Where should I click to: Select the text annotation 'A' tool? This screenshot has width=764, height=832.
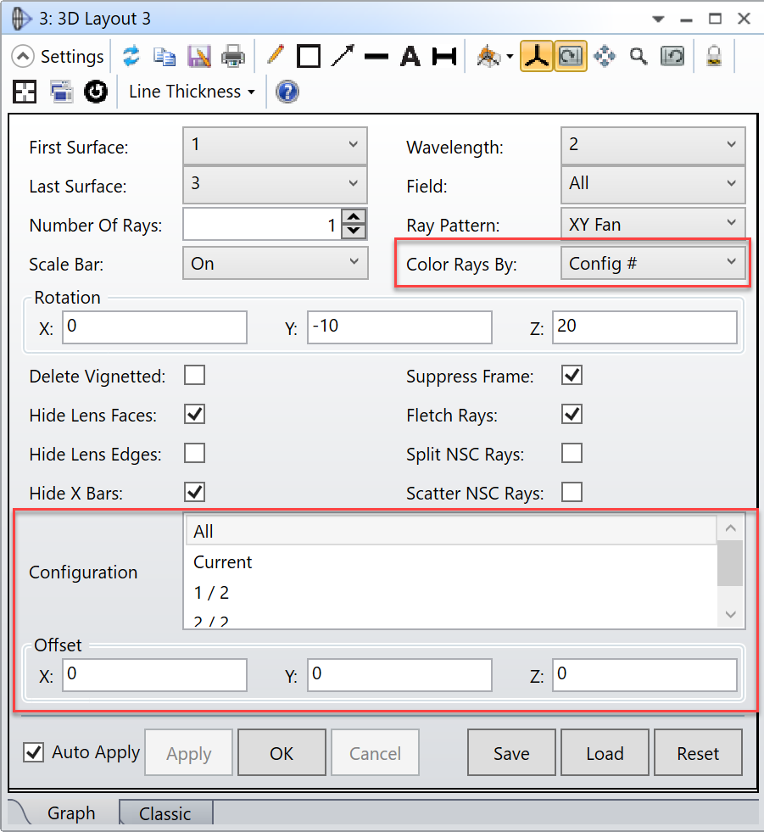[410, 57]
